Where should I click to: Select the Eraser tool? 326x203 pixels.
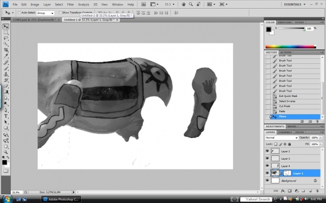6,86
